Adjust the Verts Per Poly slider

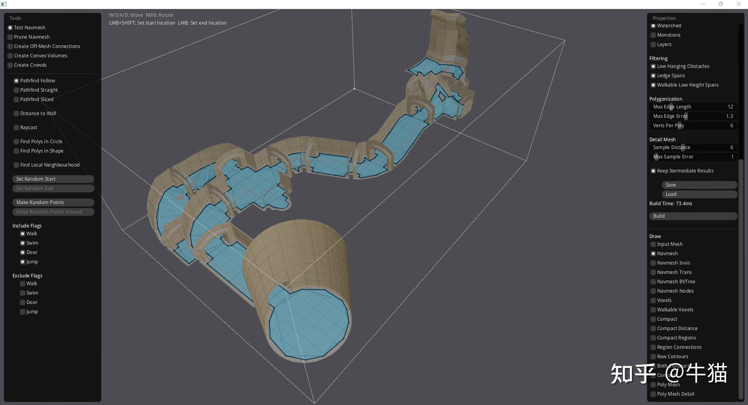693,126
